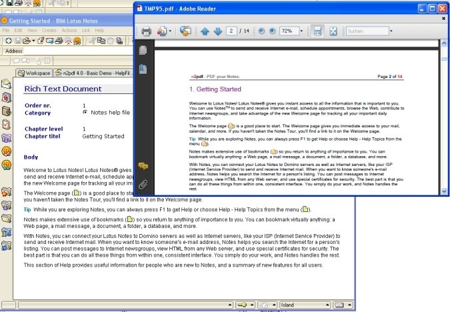
Task: Open the Island location dropdown in status bar
Action: coord(305,305)
